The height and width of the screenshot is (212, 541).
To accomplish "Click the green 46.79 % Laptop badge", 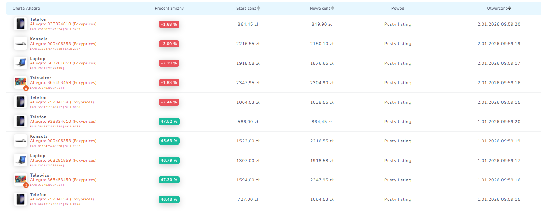I will 169,161.
